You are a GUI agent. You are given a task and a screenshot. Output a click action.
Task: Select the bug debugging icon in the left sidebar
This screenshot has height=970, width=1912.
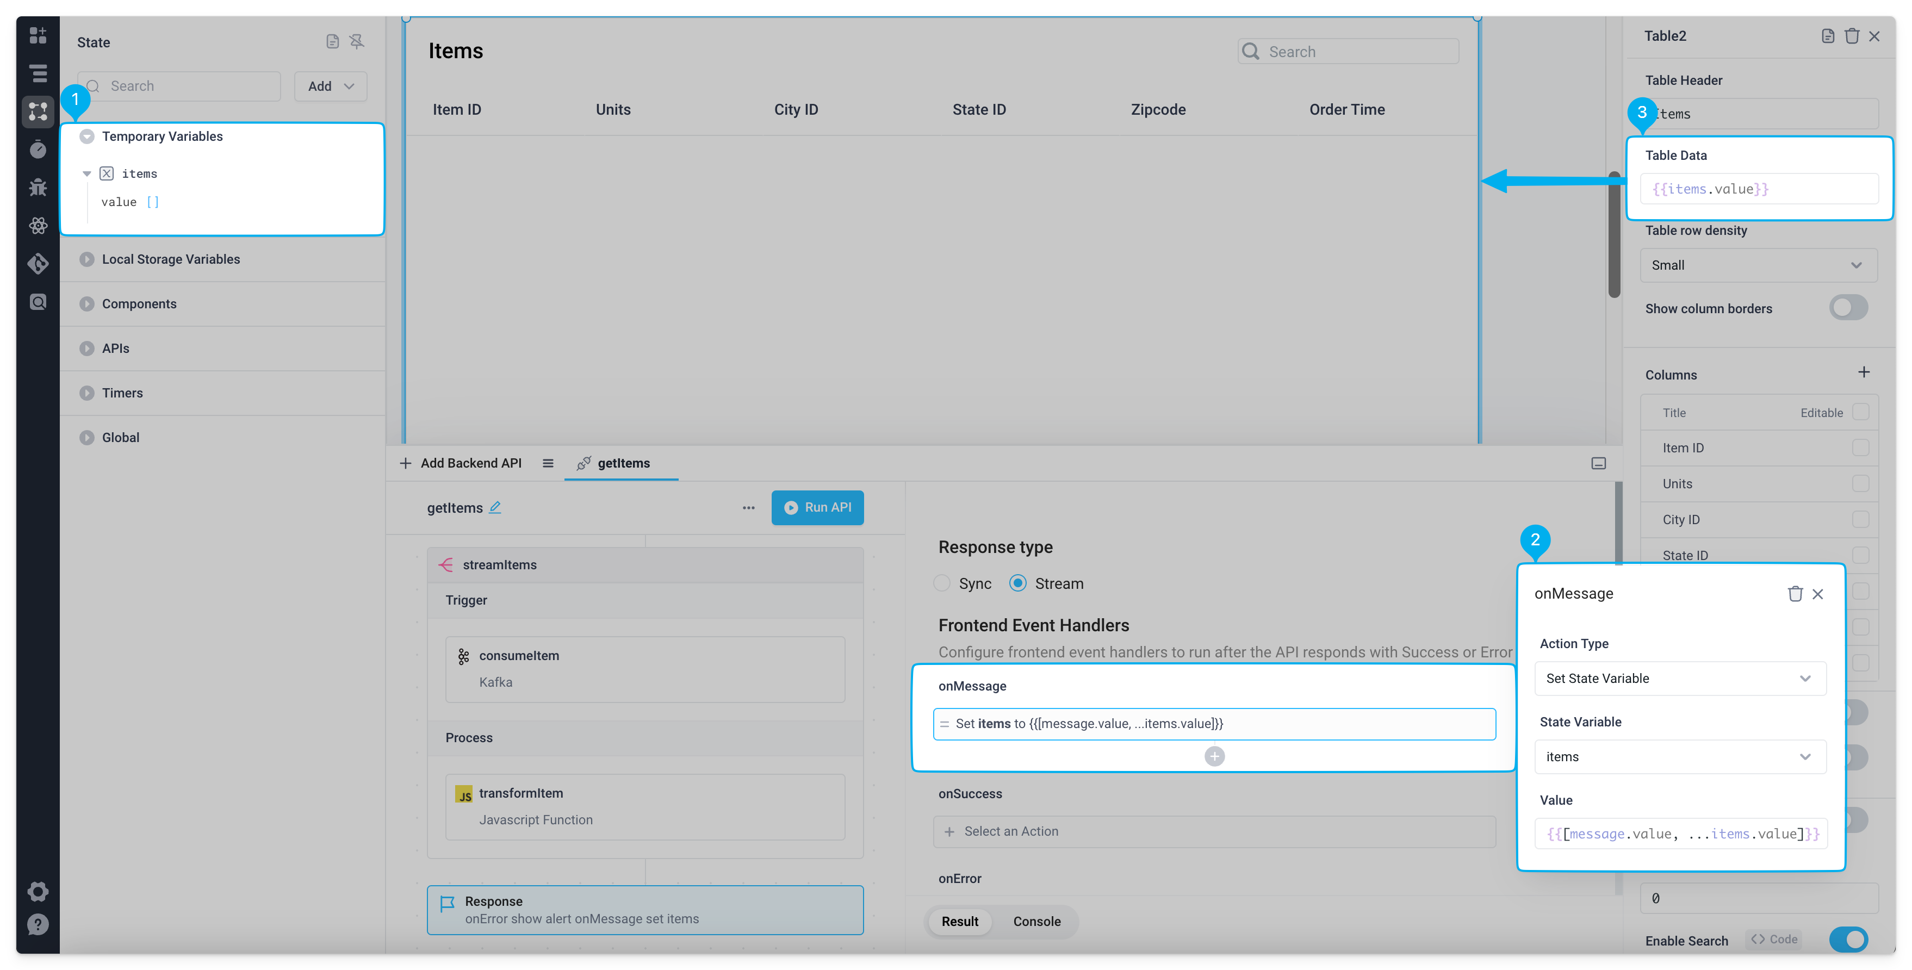[x=38, y=187]
